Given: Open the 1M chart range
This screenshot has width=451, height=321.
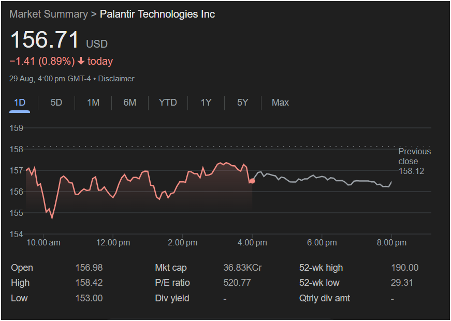Looking at the screenshot, I should point(93,103).
